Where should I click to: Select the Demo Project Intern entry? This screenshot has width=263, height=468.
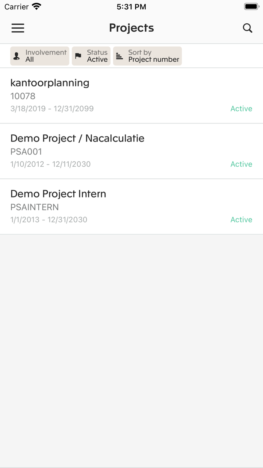pyautogui.click(x=58, y=194)
